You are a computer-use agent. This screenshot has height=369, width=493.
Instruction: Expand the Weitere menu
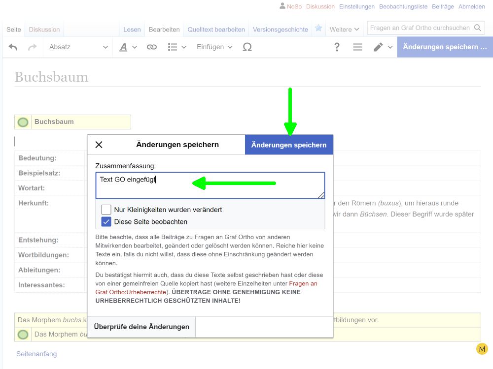344,30
